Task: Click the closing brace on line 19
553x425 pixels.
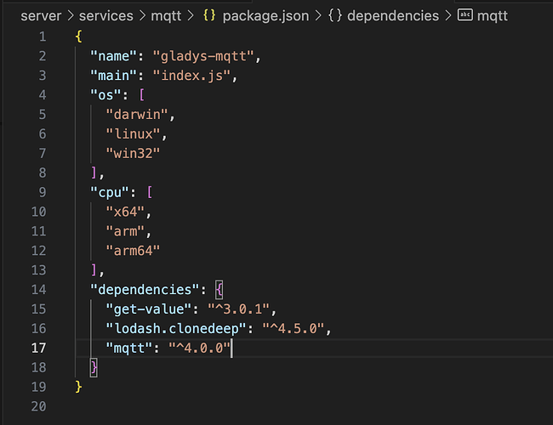Action: [x=79, y=387]
